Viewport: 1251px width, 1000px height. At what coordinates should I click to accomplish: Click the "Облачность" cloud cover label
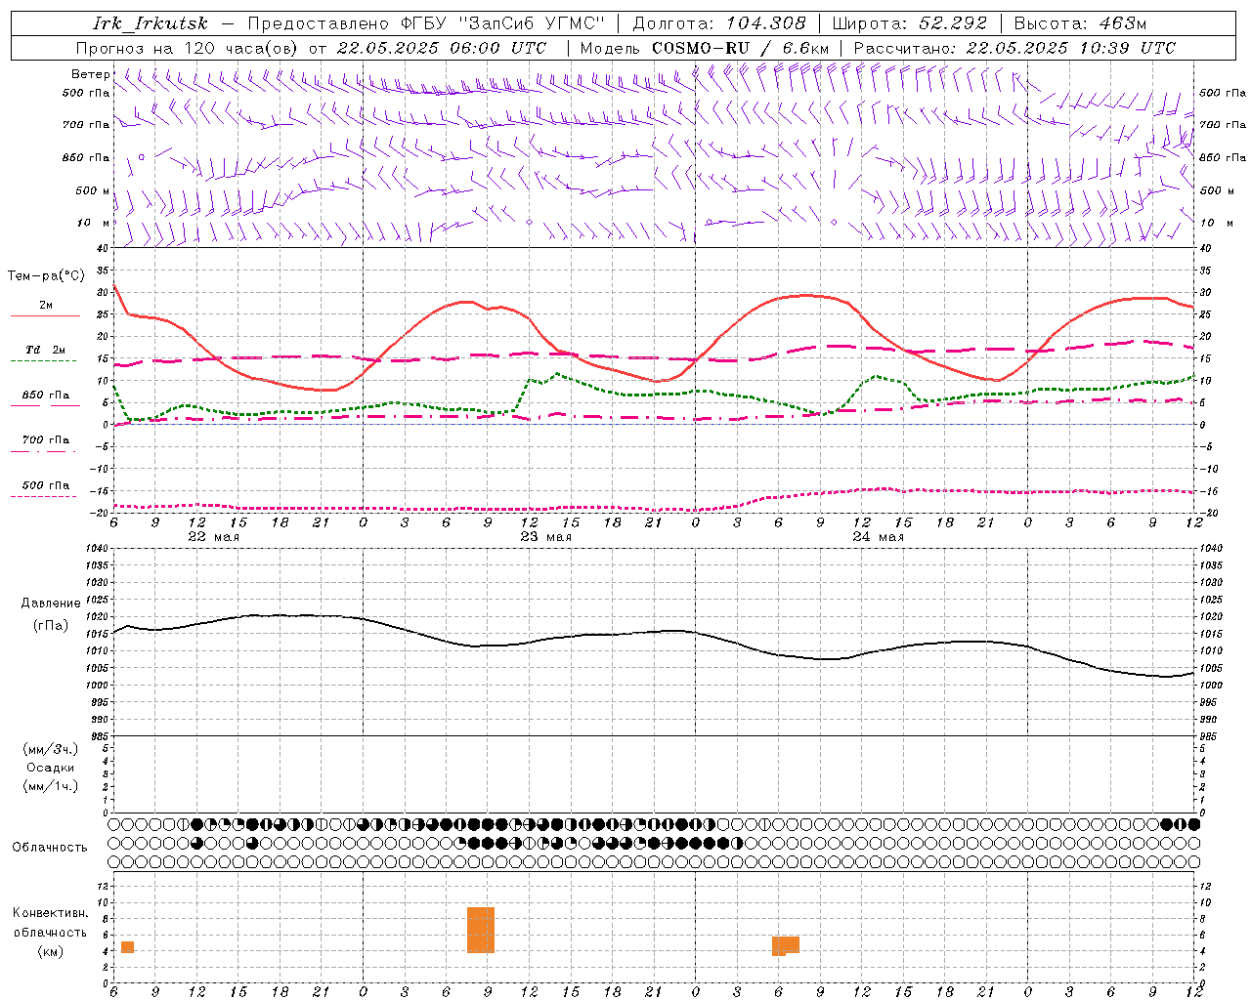[x=50, y=848]
